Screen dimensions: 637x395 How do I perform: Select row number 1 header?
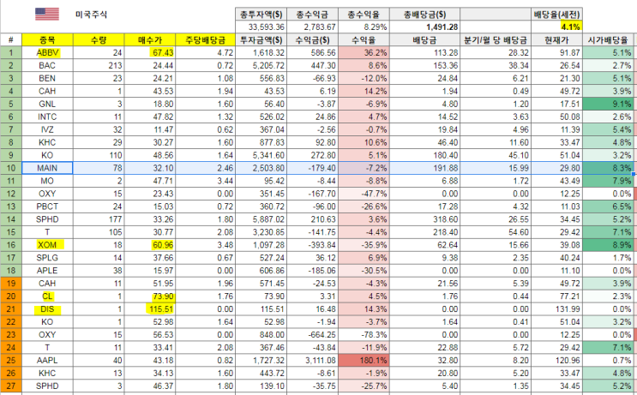(11, 52)
